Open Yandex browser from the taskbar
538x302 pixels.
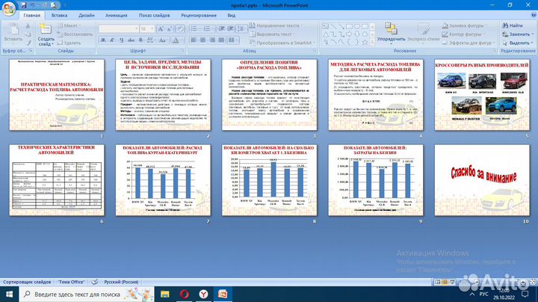(204, 294)
